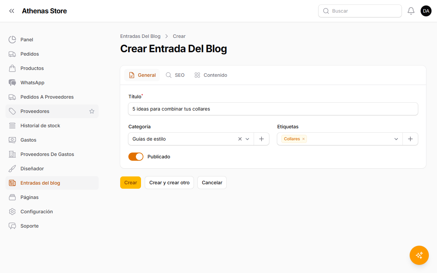This screenshot has width=437, height=273.
Task: Click the Productos shopping bag icon
Action: point(12,68)
